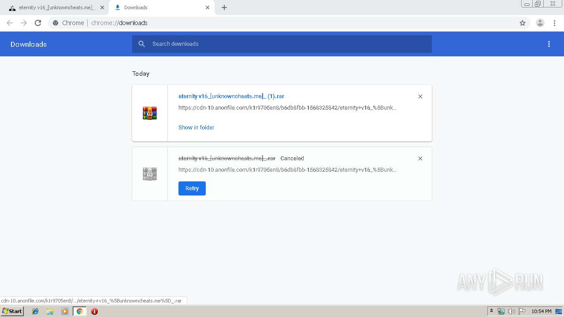This screenshot has height=317, width=564.
Task: Click the Downloads page title
Action: coord(29,44)
